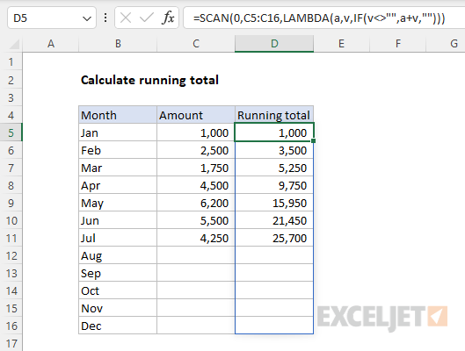Click the empty Running total cell for Oct

coord(274,290)
